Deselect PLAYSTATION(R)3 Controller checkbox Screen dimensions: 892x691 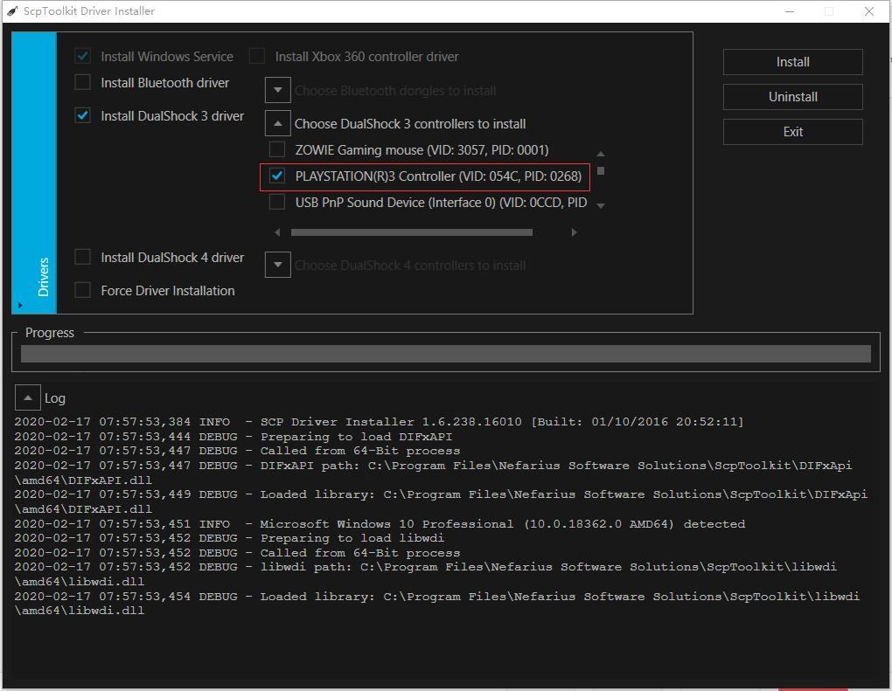(277, 176)
